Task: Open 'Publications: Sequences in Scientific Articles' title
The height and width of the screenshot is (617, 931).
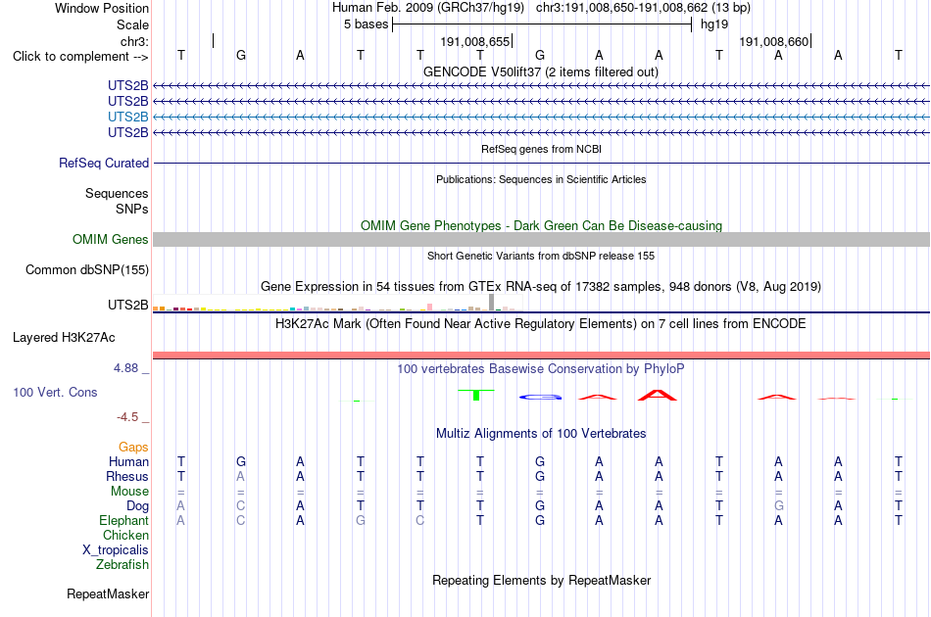Action: pyautogui.click(x=541, y=179)
